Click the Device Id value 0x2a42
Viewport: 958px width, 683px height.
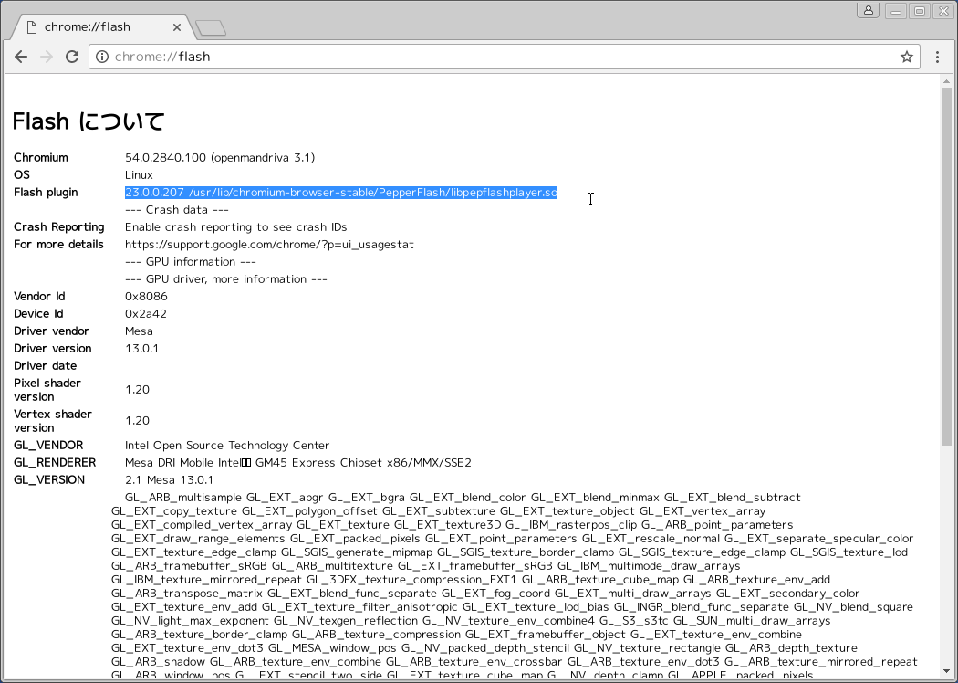pyautogui.click(x=146, y=314)
